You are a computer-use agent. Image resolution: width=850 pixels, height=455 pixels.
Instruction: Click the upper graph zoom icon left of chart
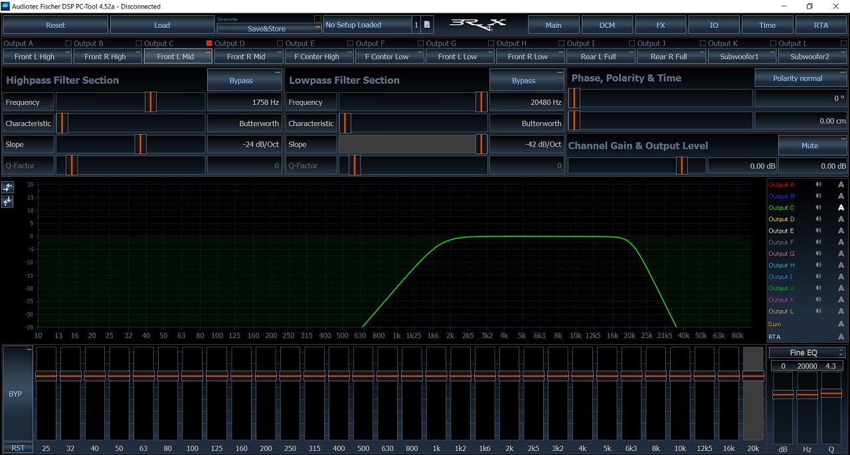(7, 187)
